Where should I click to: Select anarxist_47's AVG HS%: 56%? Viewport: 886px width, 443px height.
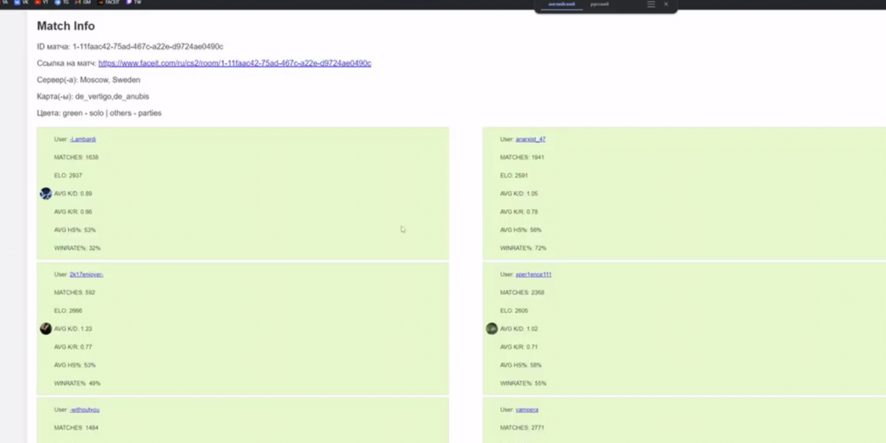520,230
